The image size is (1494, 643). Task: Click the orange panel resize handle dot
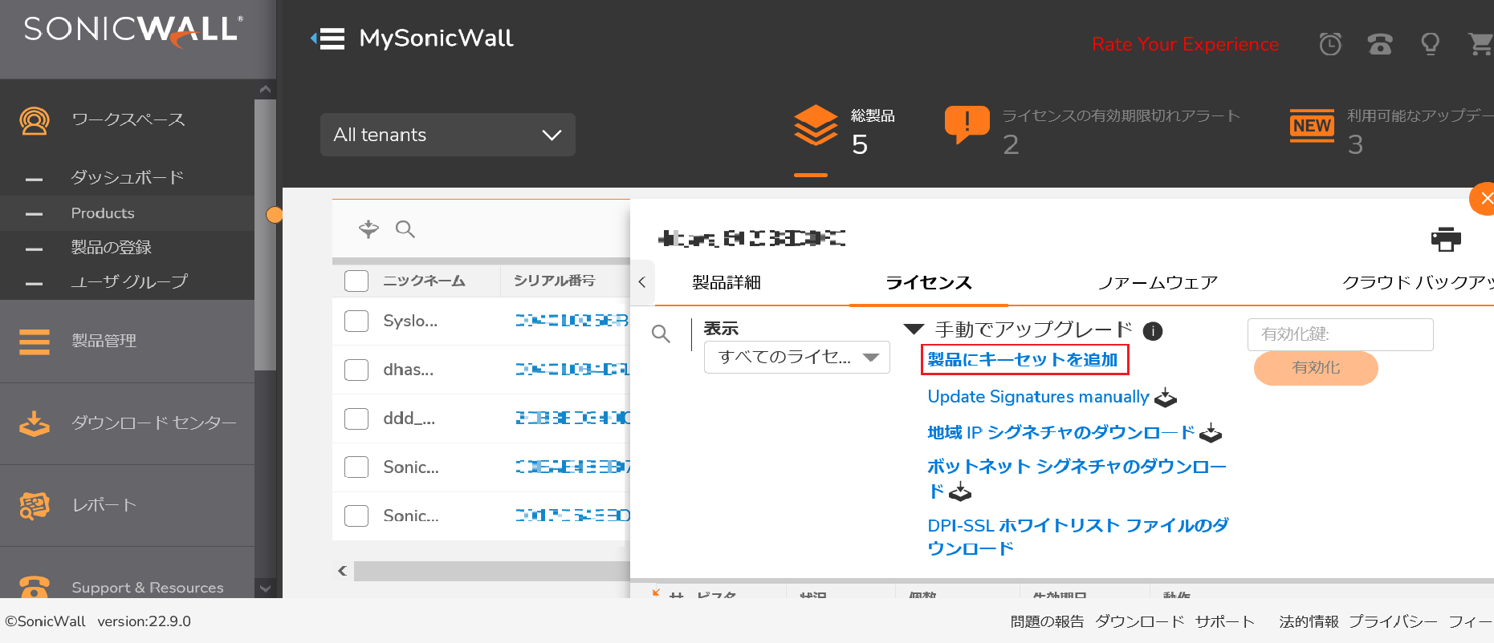pos(275,215)
